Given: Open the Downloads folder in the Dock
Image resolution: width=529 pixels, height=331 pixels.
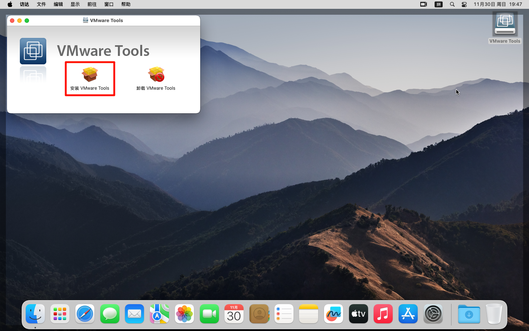Looking at the screenshot, I should (x=469, y=314).
